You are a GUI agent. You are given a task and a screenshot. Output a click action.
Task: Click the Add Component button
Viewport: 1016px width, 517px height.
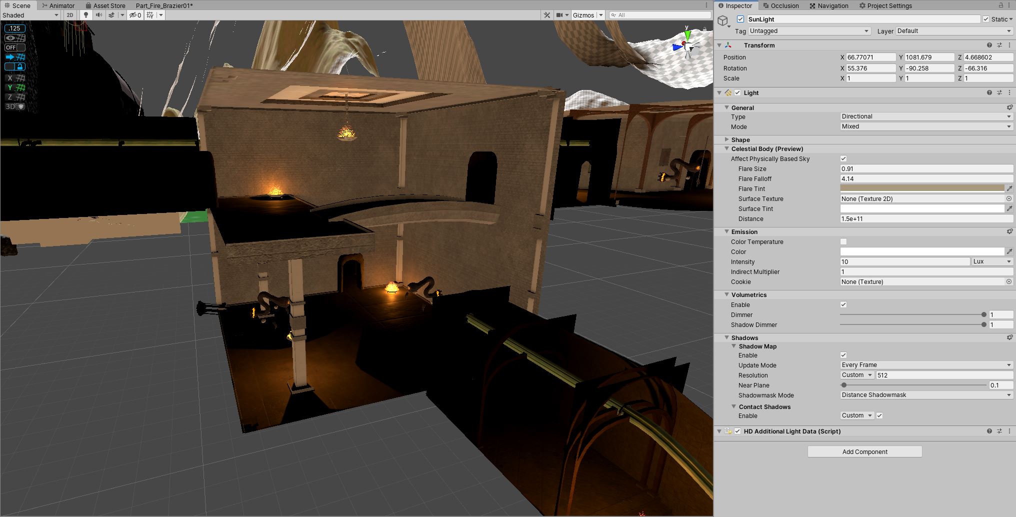coord(864,451)
